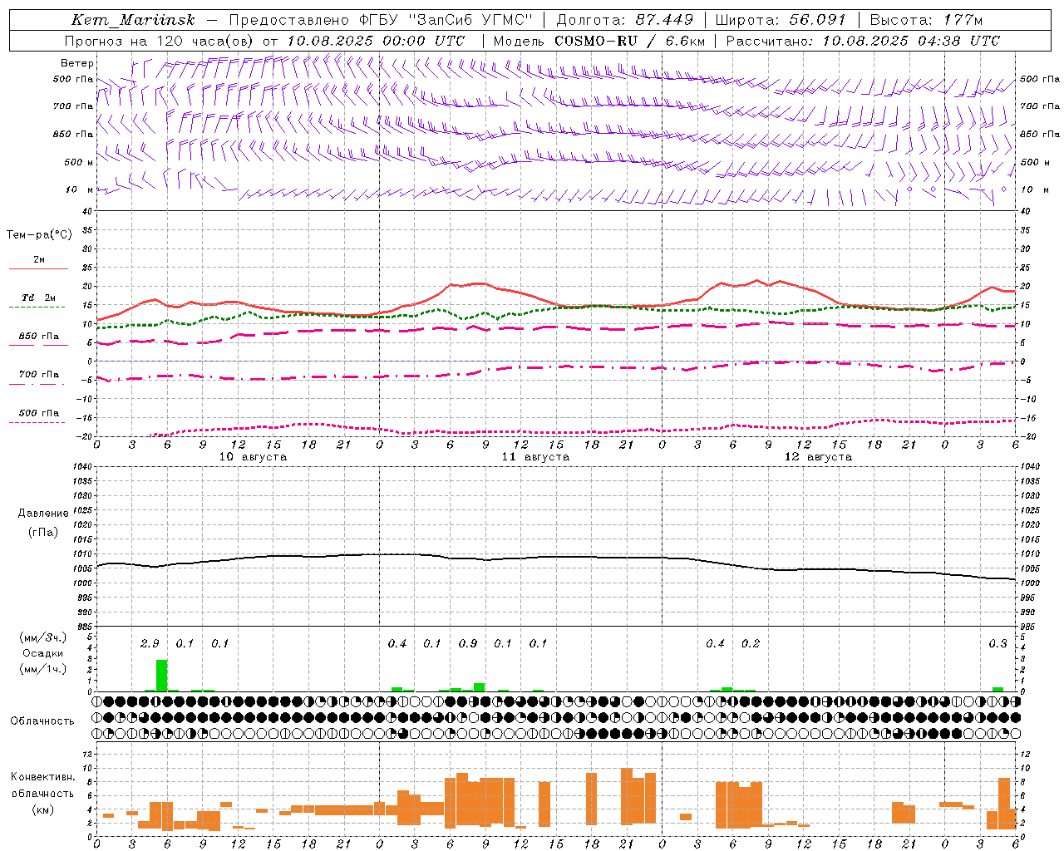1064x851 pixels.
Task: Click the 0.9 precipitation total value
Action: (468, 643)
